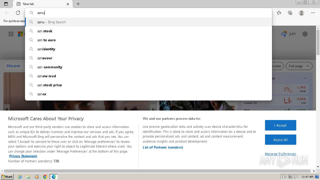Open the Action Center flag tray icon
The width and height of the screenshot is (320, 180).
(x=296, y=177)
